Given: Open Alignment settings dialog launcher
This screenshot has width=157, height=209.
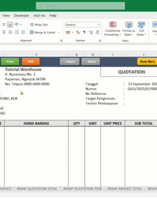Looking at the screenshot, I should point(61,41).
